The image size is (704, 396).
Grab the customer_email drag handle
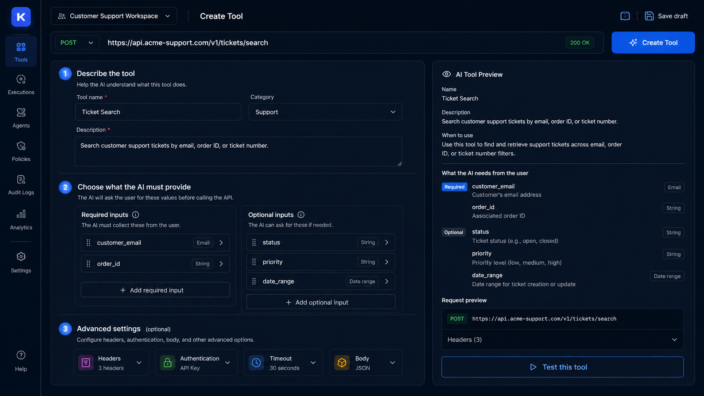click(x=88, y=243)
